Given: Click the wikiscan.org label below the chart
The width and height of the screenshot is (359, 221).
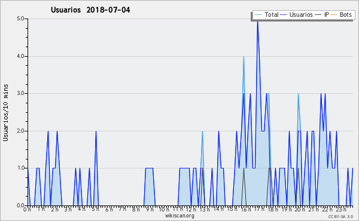Looking at the screenshot, I should tap(180, 216).
